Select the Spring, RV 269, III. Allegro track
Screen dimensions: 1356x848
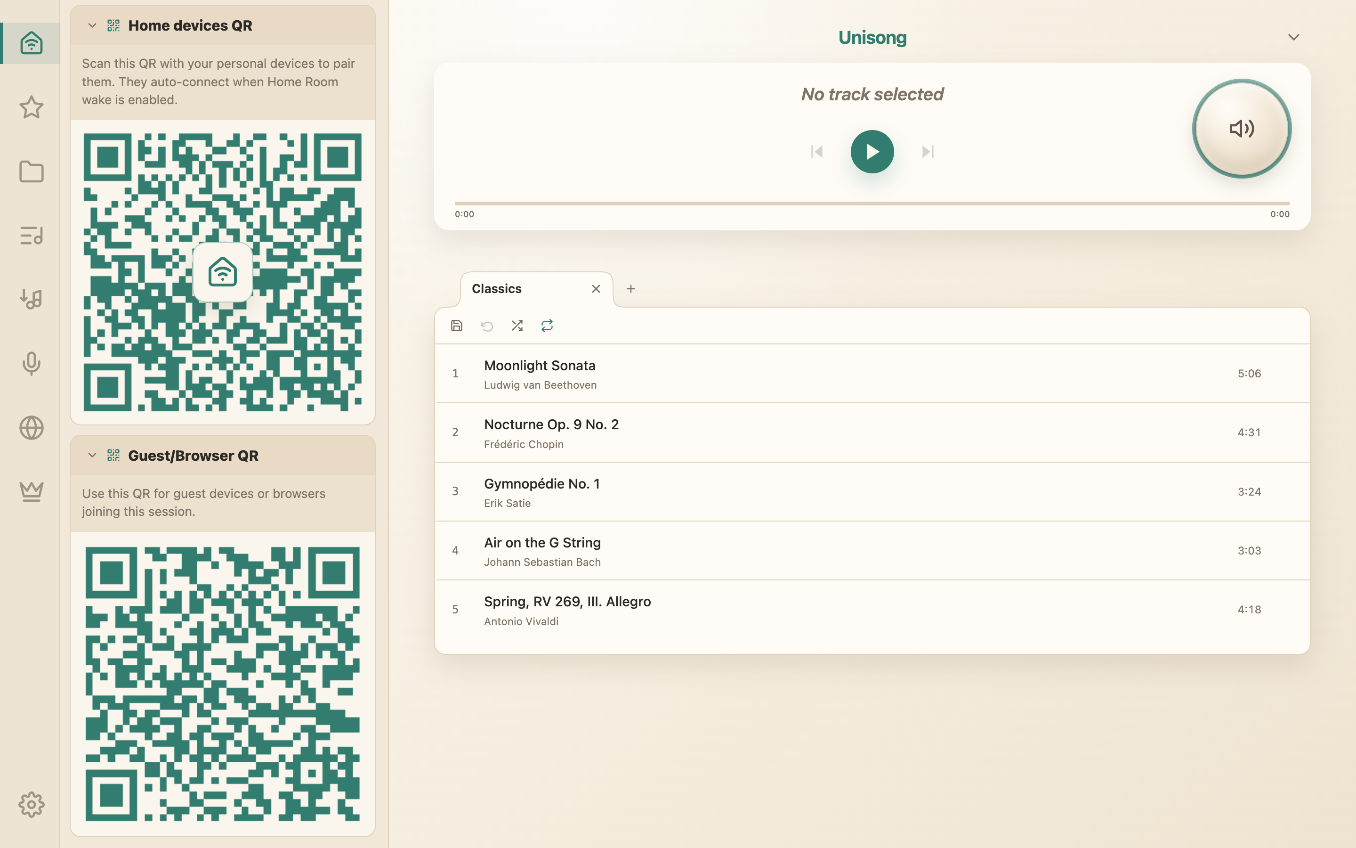[872, 610]
